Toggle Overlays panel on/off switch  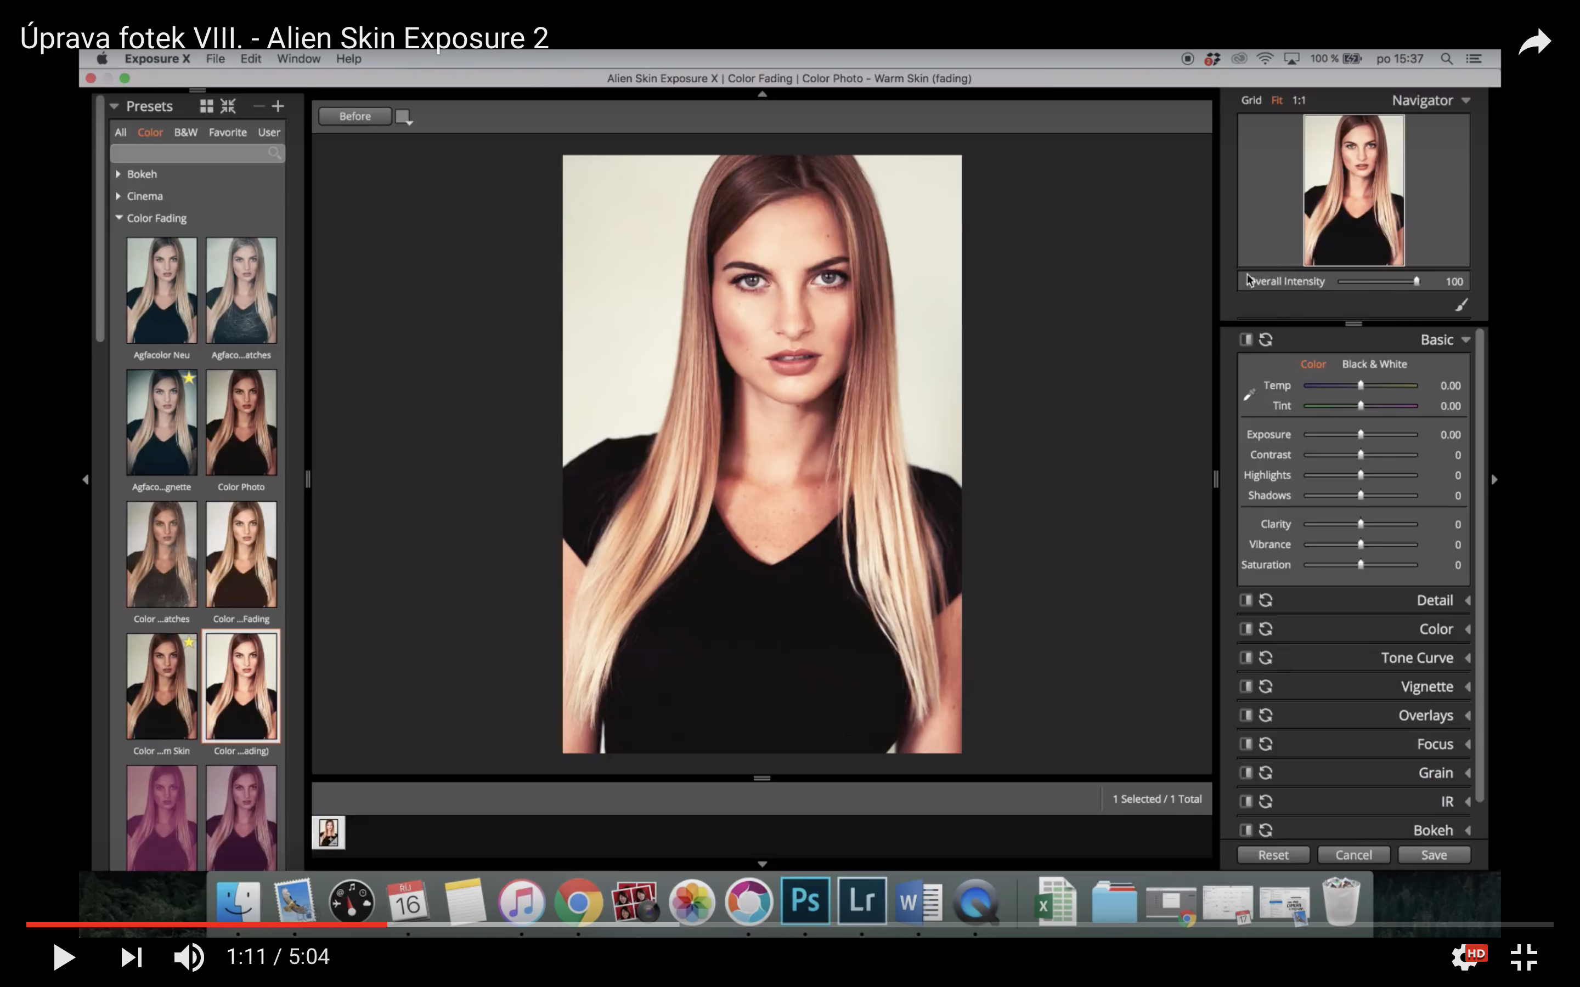pyautogui.click(x=1246, y=715)
